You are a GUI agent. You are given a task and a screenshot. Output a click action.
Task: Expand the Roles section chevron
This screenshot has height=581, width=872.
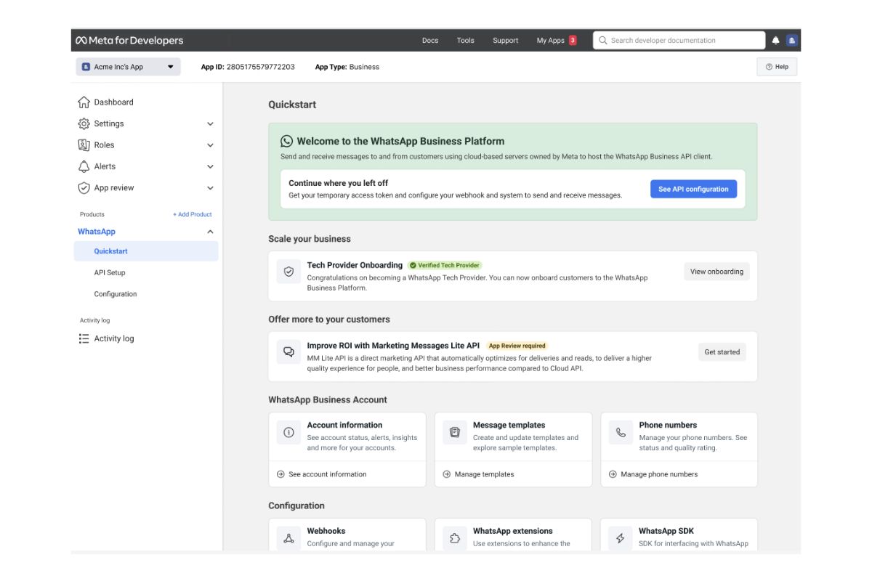[210, 145]
